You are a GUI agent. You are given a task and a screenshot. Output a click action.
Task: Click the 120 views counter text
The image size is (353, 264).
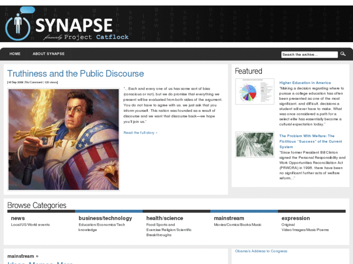point(50,82)
